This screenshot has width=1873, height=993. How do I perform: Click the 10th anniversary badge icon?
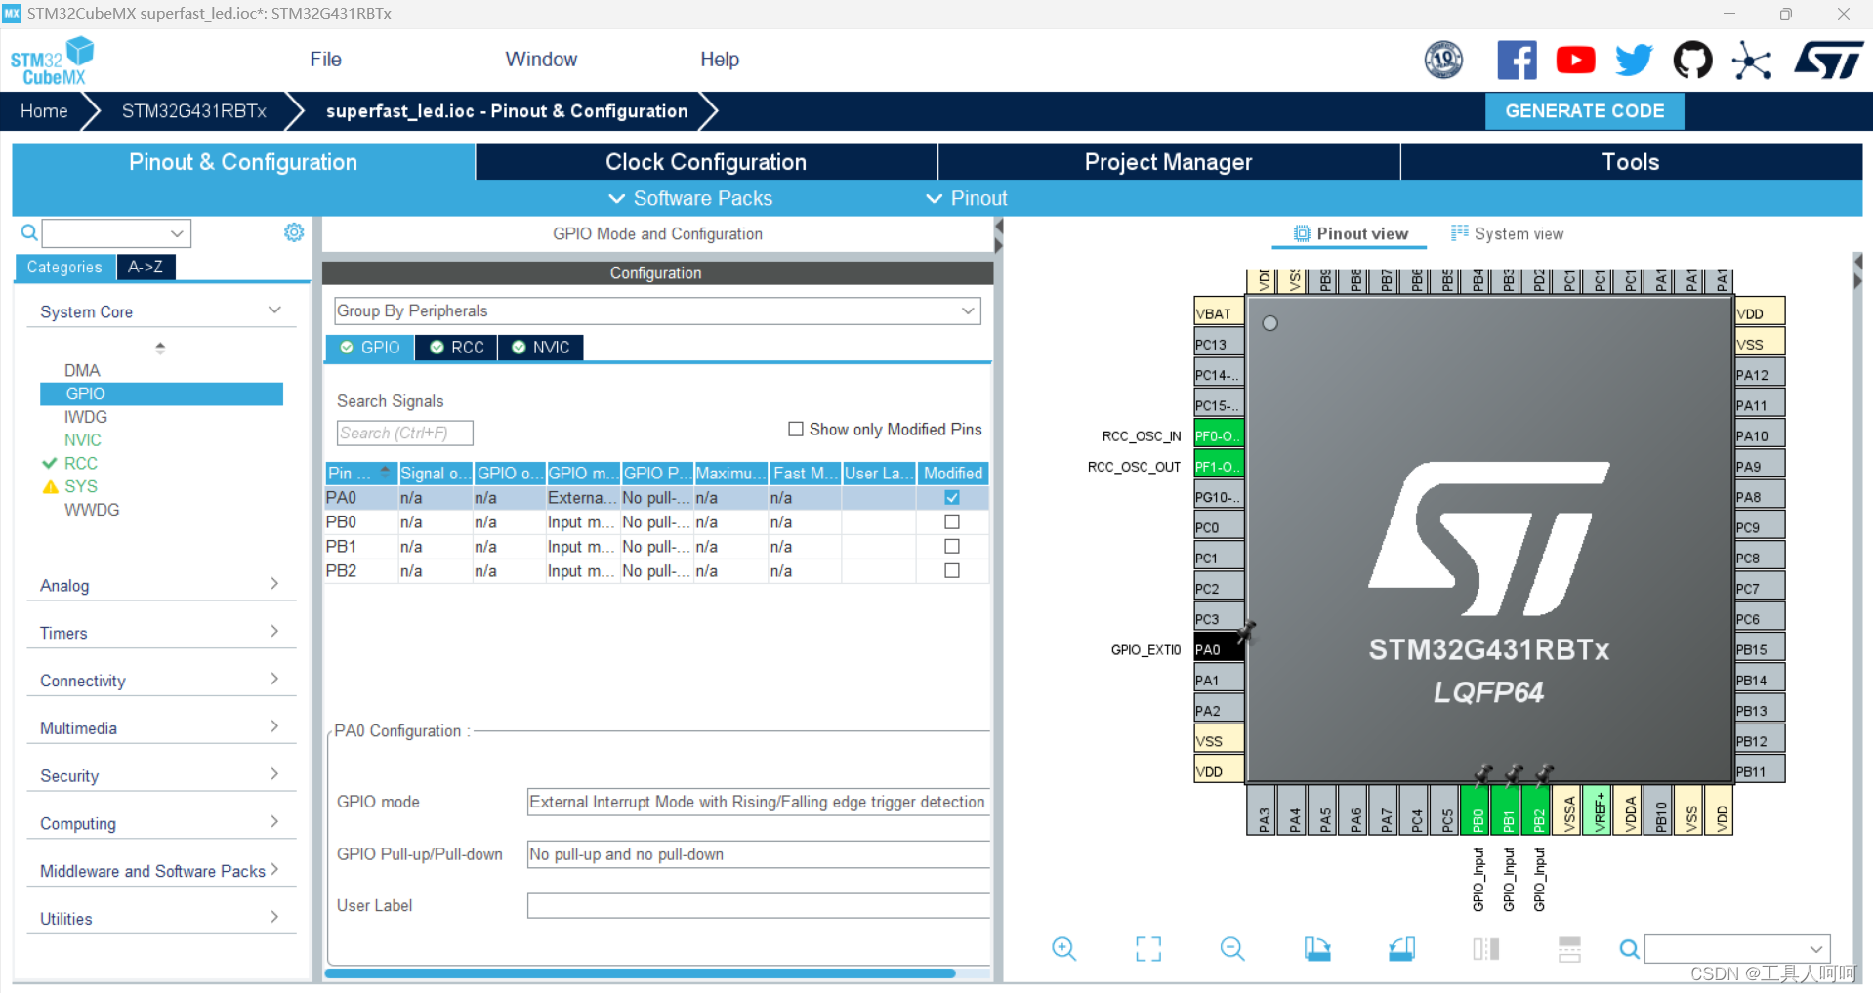point(1443,61)
